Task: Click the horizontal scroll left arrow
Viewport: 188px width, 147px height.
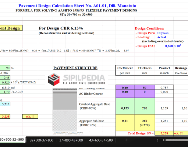Action: [163, 140]
